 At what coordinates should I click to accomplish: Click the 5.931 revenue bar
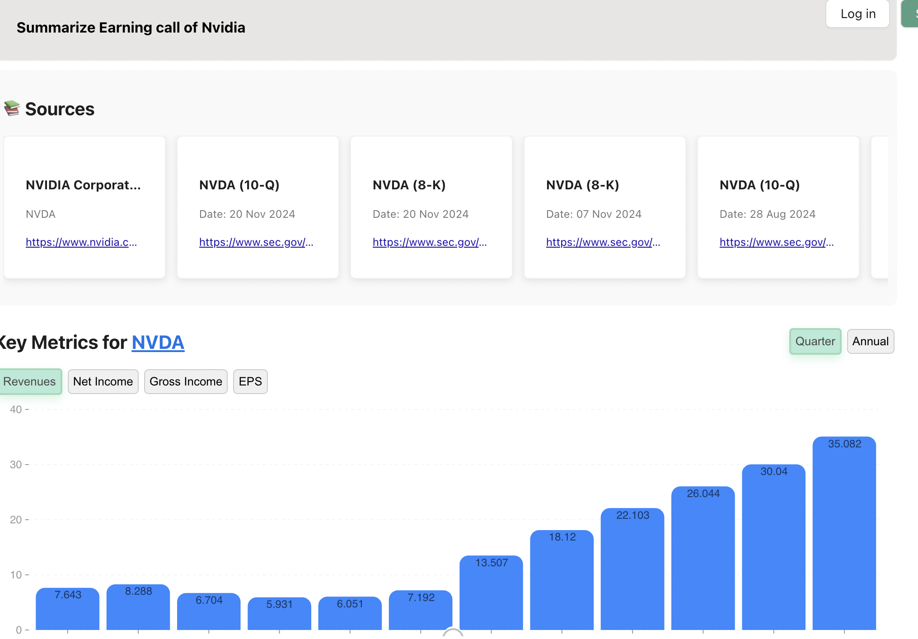pos(279,613)
